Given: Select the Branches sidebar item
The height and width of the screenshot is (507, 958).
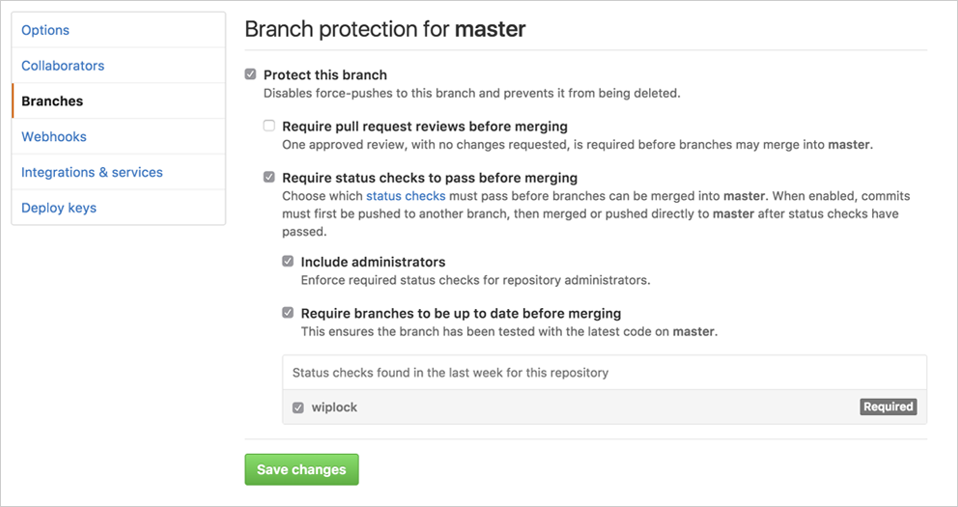Looking at the screenshot, I should click(x=52, y=101).
